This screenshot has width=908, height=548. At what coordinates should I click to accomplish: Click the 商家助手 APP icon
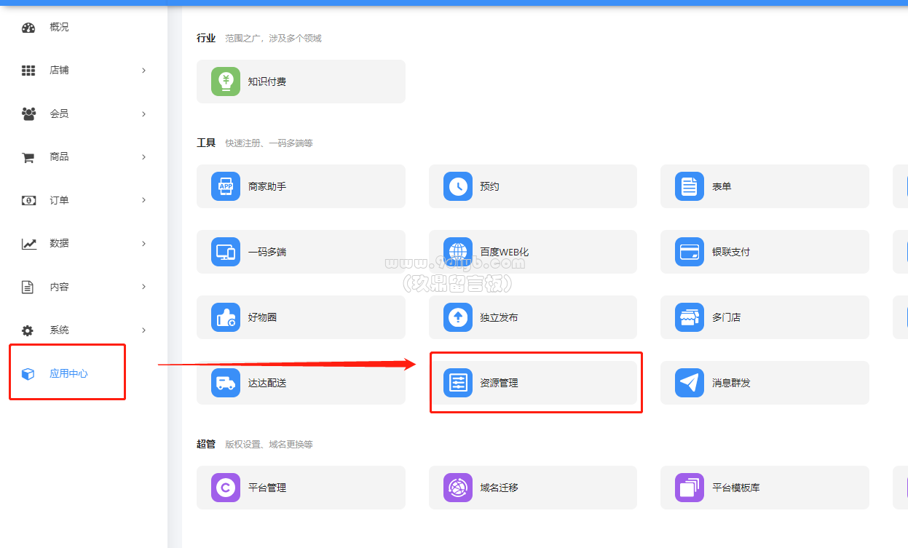click(x=226, y=186)
